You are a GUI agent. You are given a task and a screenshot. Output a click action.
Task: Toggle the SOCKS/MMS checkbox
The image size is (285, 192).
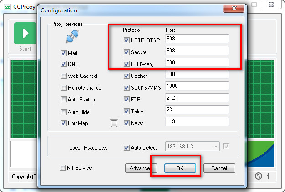[x=126, y=87]
